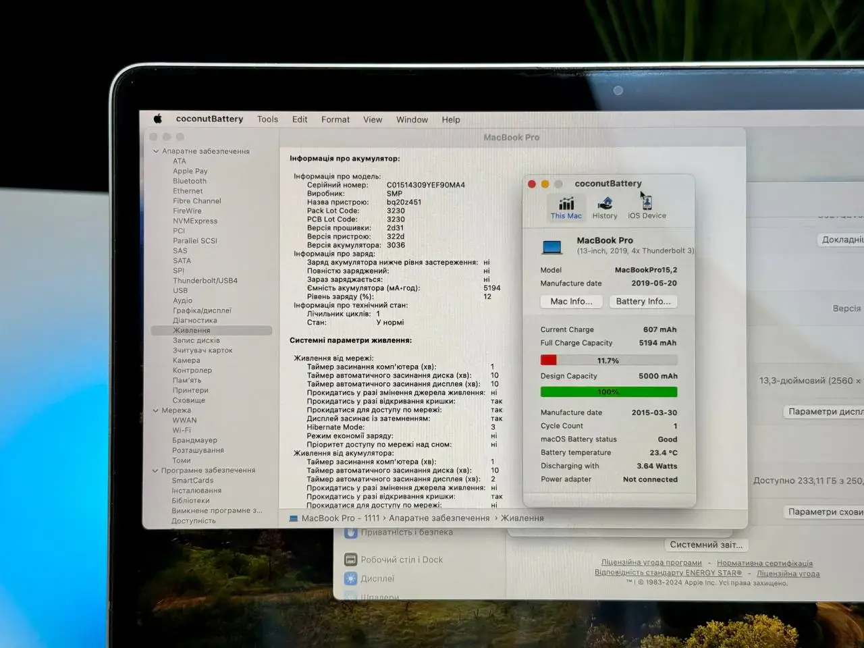Select PCI in the sidebar
864x648 pixels.
tap(179, 231)
